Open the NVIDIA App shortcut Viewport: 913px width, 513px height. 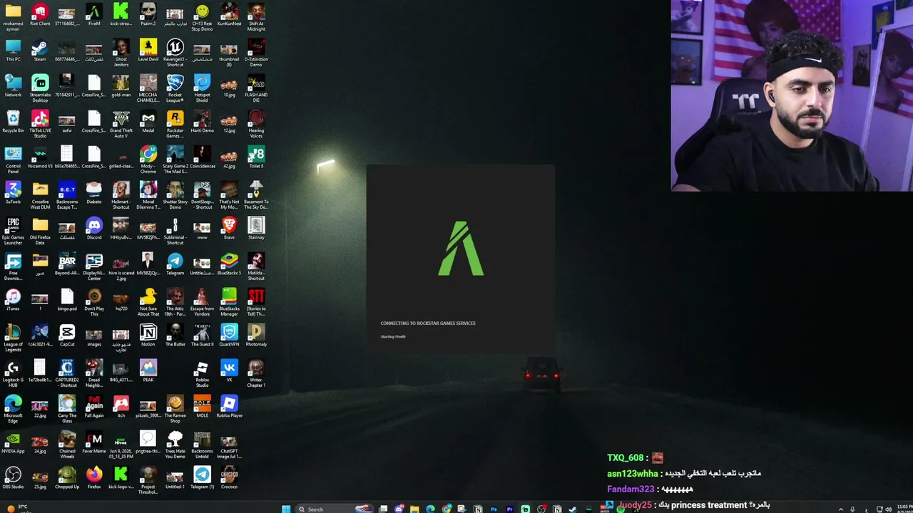(x=13, y=442)
